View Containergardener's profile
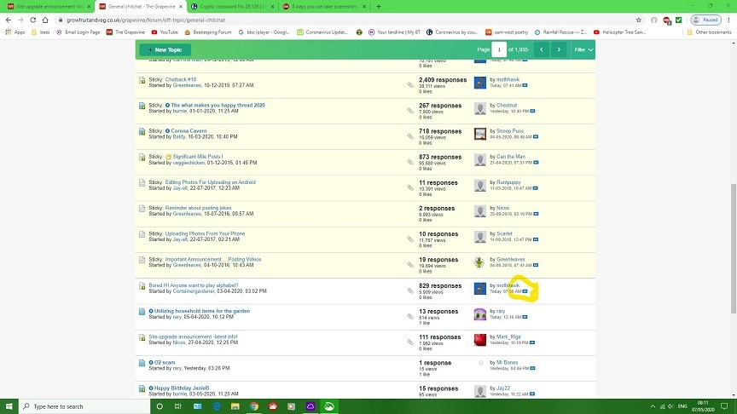Screen dimensions: 737x414 [x=194, y=291]
